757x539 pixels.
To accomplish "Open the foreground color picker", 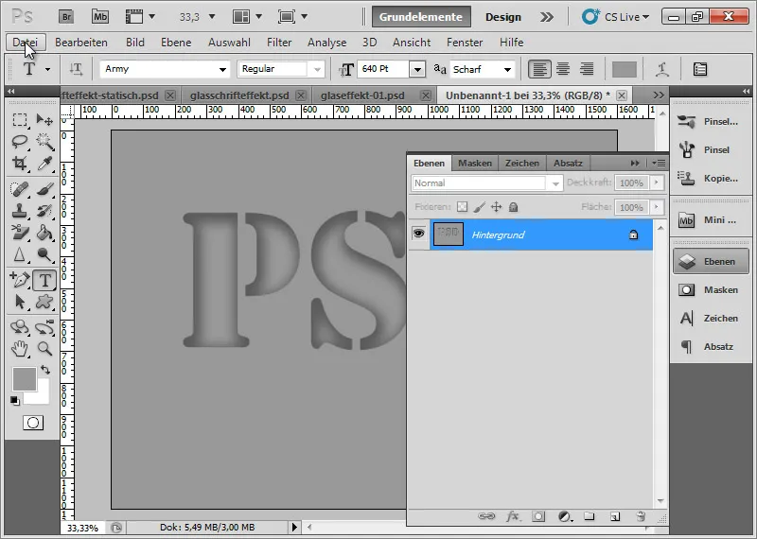I will click(25, 379).
